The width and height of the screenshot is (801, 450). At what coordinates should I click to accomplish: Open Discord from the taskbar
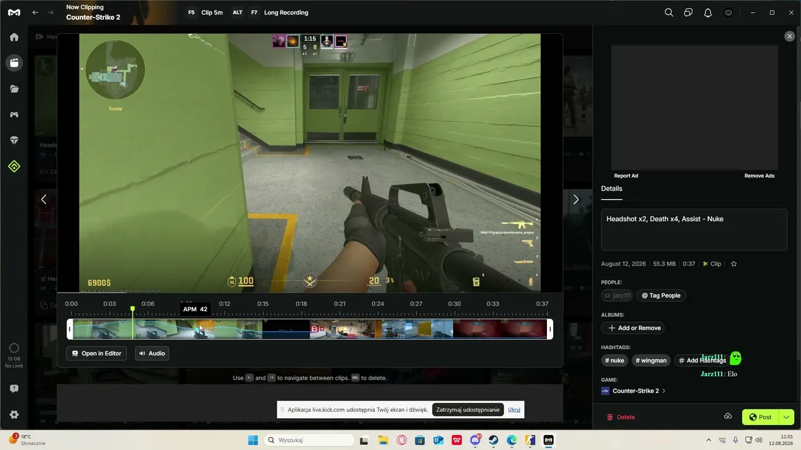[x=475, y=440]
